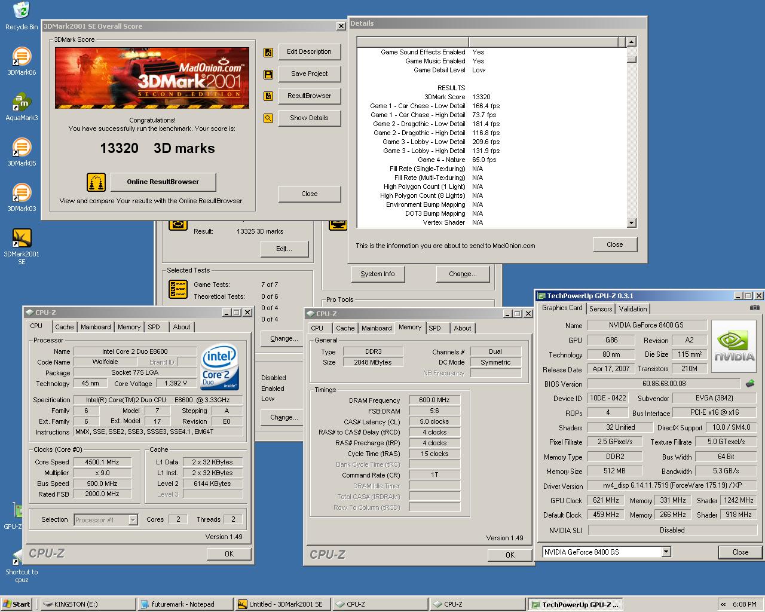Click the Show Details magnifier icon

point(268,118)
